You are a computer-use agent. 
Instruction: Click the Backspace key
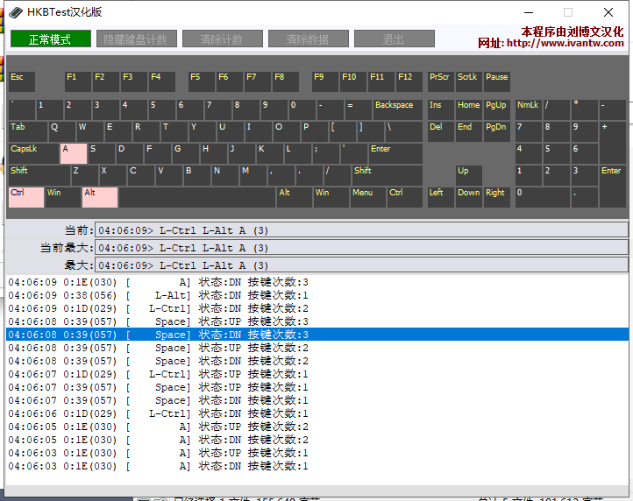click(x=398, y=109)
